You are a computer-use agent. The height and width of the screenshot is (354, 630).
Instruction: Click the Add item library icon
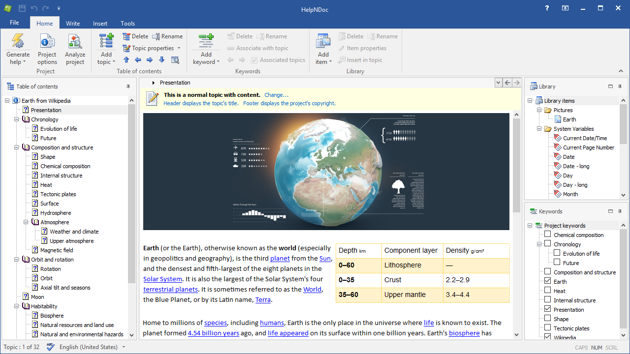point(323,41)
